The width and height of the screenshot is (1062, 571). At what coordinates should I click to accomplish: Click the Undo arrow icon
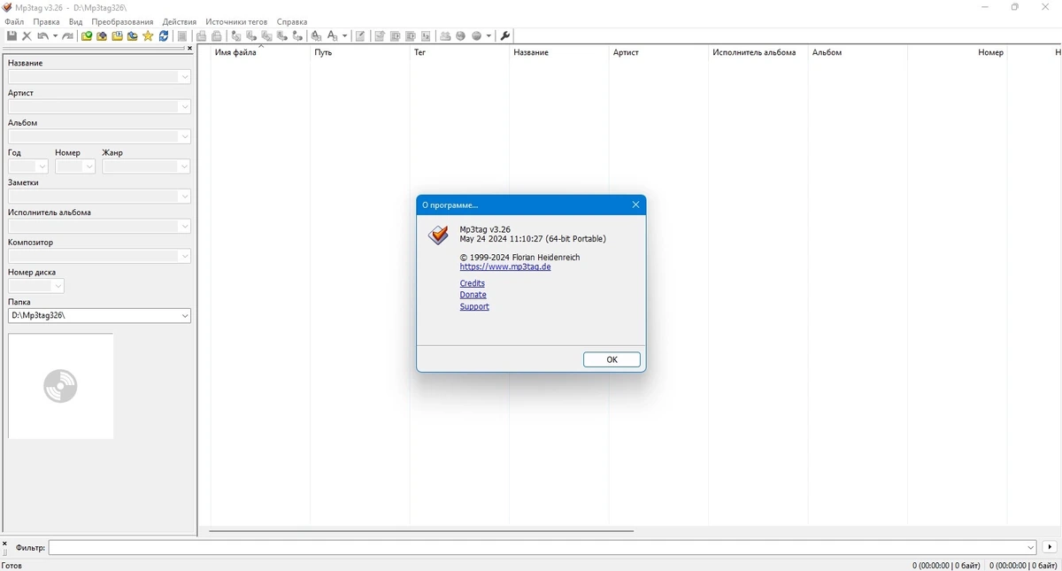coord(42,36)
